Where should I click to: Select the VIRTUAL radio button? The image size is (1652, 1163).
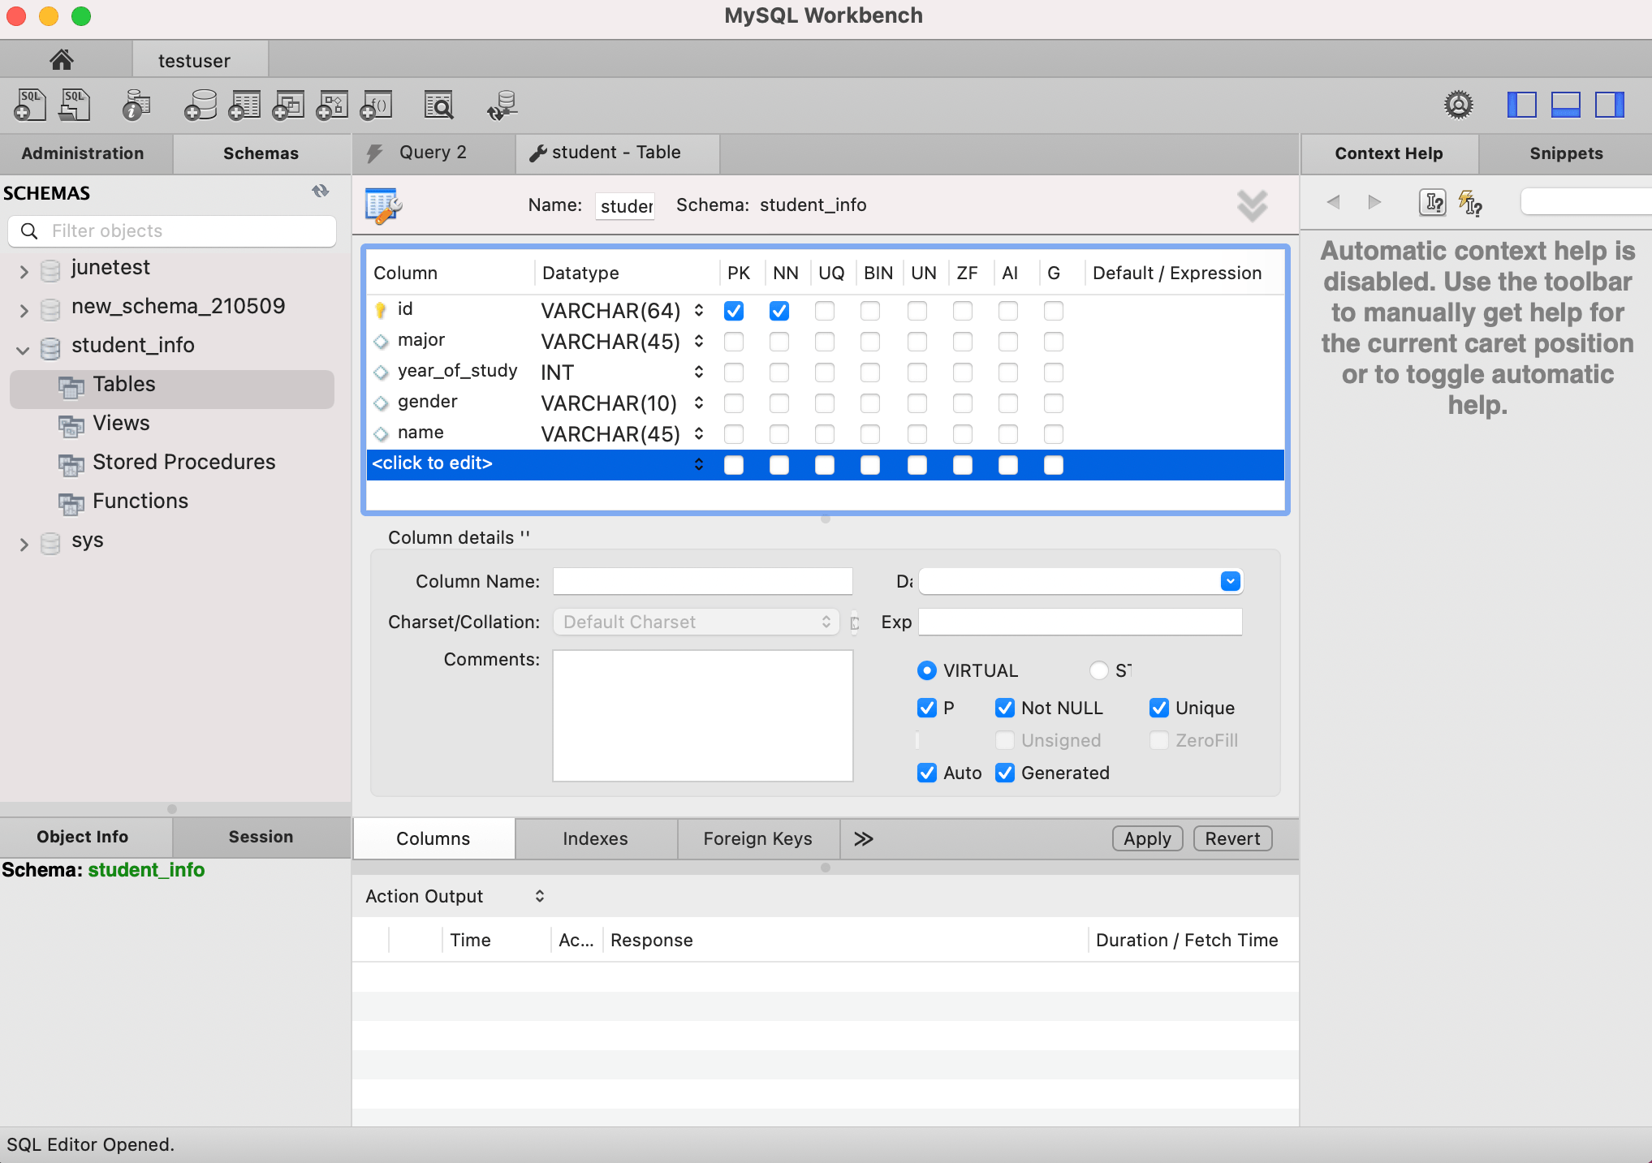pos(926,670)
